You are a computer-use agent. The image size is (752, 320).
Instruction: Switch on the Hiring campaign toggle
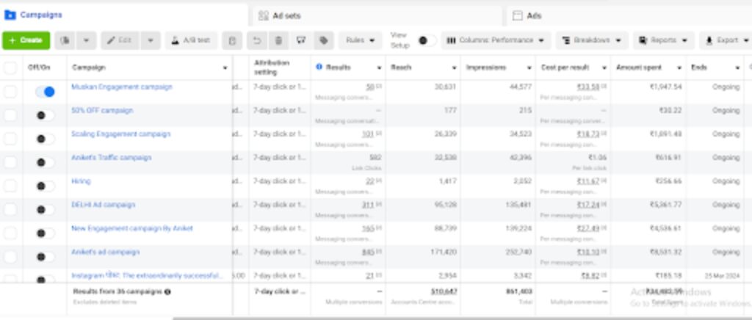(45, 186)
